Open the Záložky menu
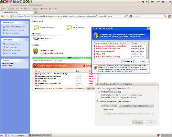Image resolution: width=172 pixels, height=137 pixels. pos(35,9)
